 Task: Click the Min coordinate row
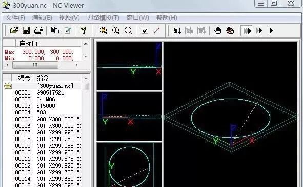click(43, 58)
